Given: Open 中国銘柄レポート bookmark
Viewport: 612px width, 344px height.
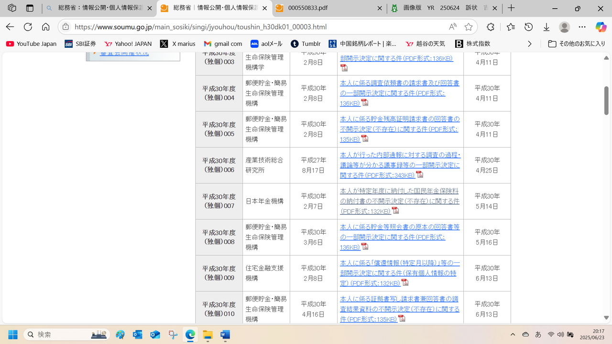Looking at the screenshot, I should pos(362,43).
